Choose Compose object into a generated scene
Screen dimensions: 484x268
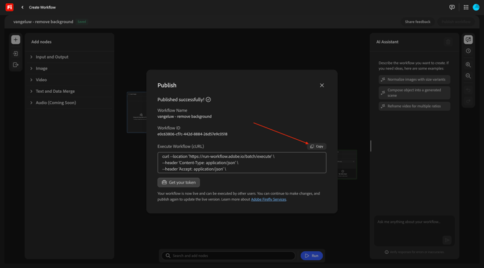click(x=414, y=93)
